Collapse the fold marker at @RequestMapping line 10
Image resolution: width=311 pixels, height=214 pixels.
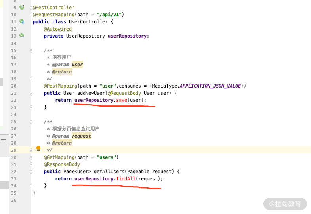click(x=31, y=15)
